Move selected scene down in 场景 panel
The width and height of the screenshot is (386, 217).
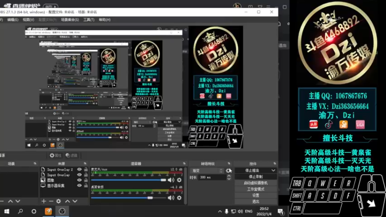point(18,201)
